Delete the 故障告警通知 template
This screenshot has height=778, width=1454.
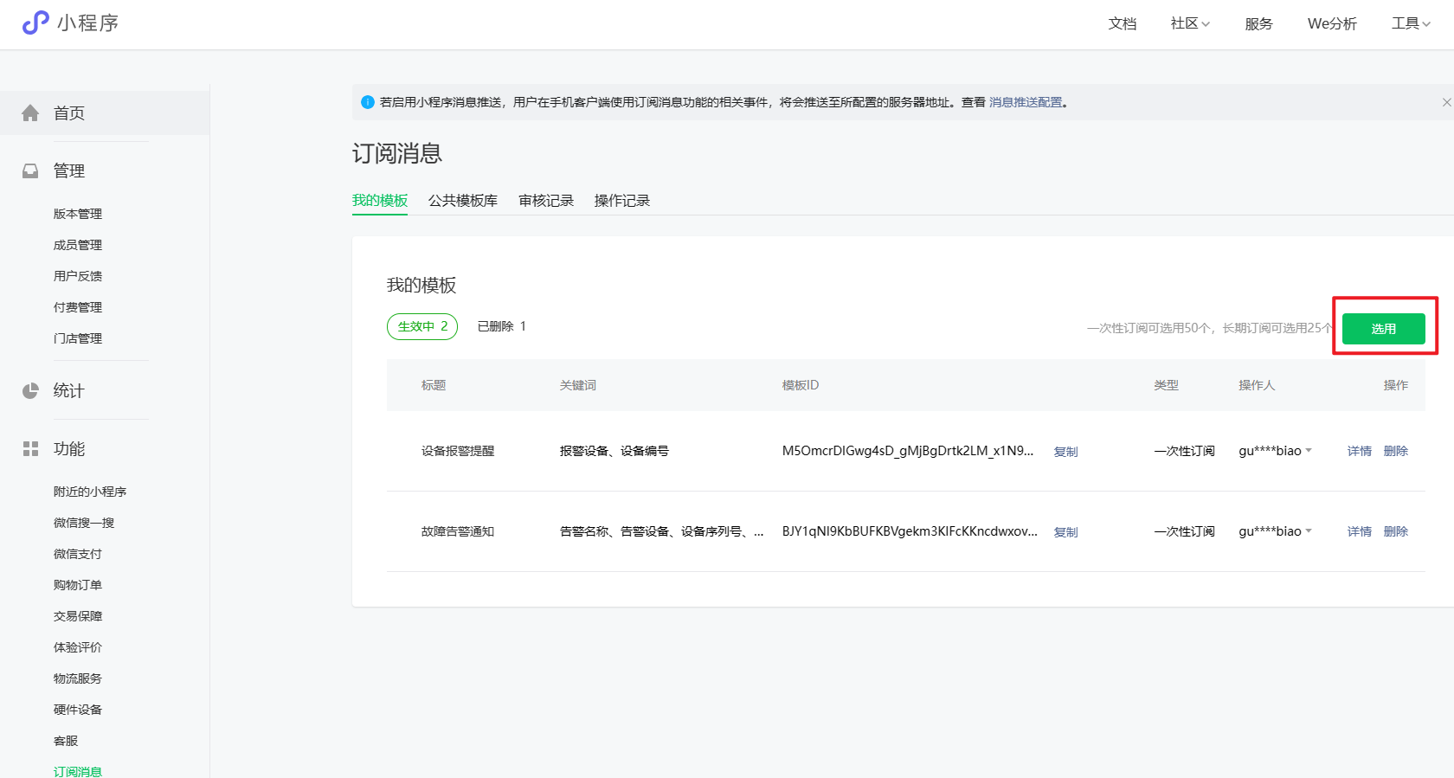[1395, 531]
